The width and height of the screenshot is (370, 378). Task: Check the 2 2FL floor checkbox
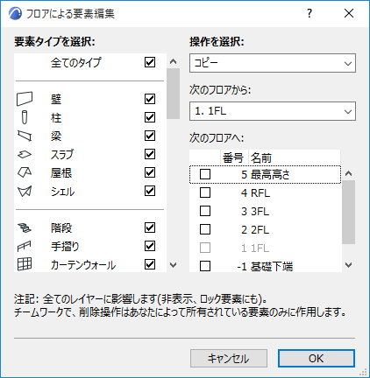point(205,229)
